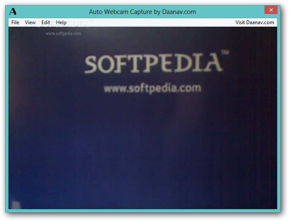
Task: Close the Auto Webcam Capture window
Action: (x=271, y=10)
